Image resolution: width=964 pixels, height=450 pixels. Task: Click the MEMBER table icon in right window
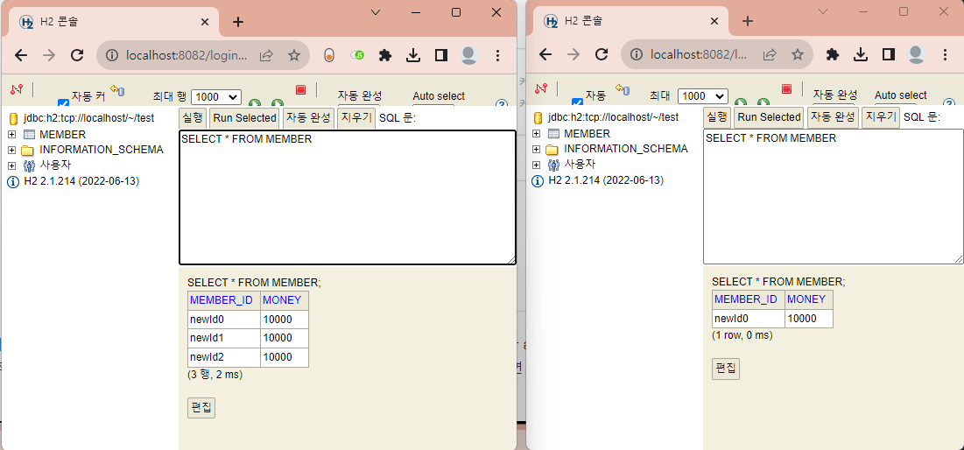pyautogui.click(x=553, y=133)
